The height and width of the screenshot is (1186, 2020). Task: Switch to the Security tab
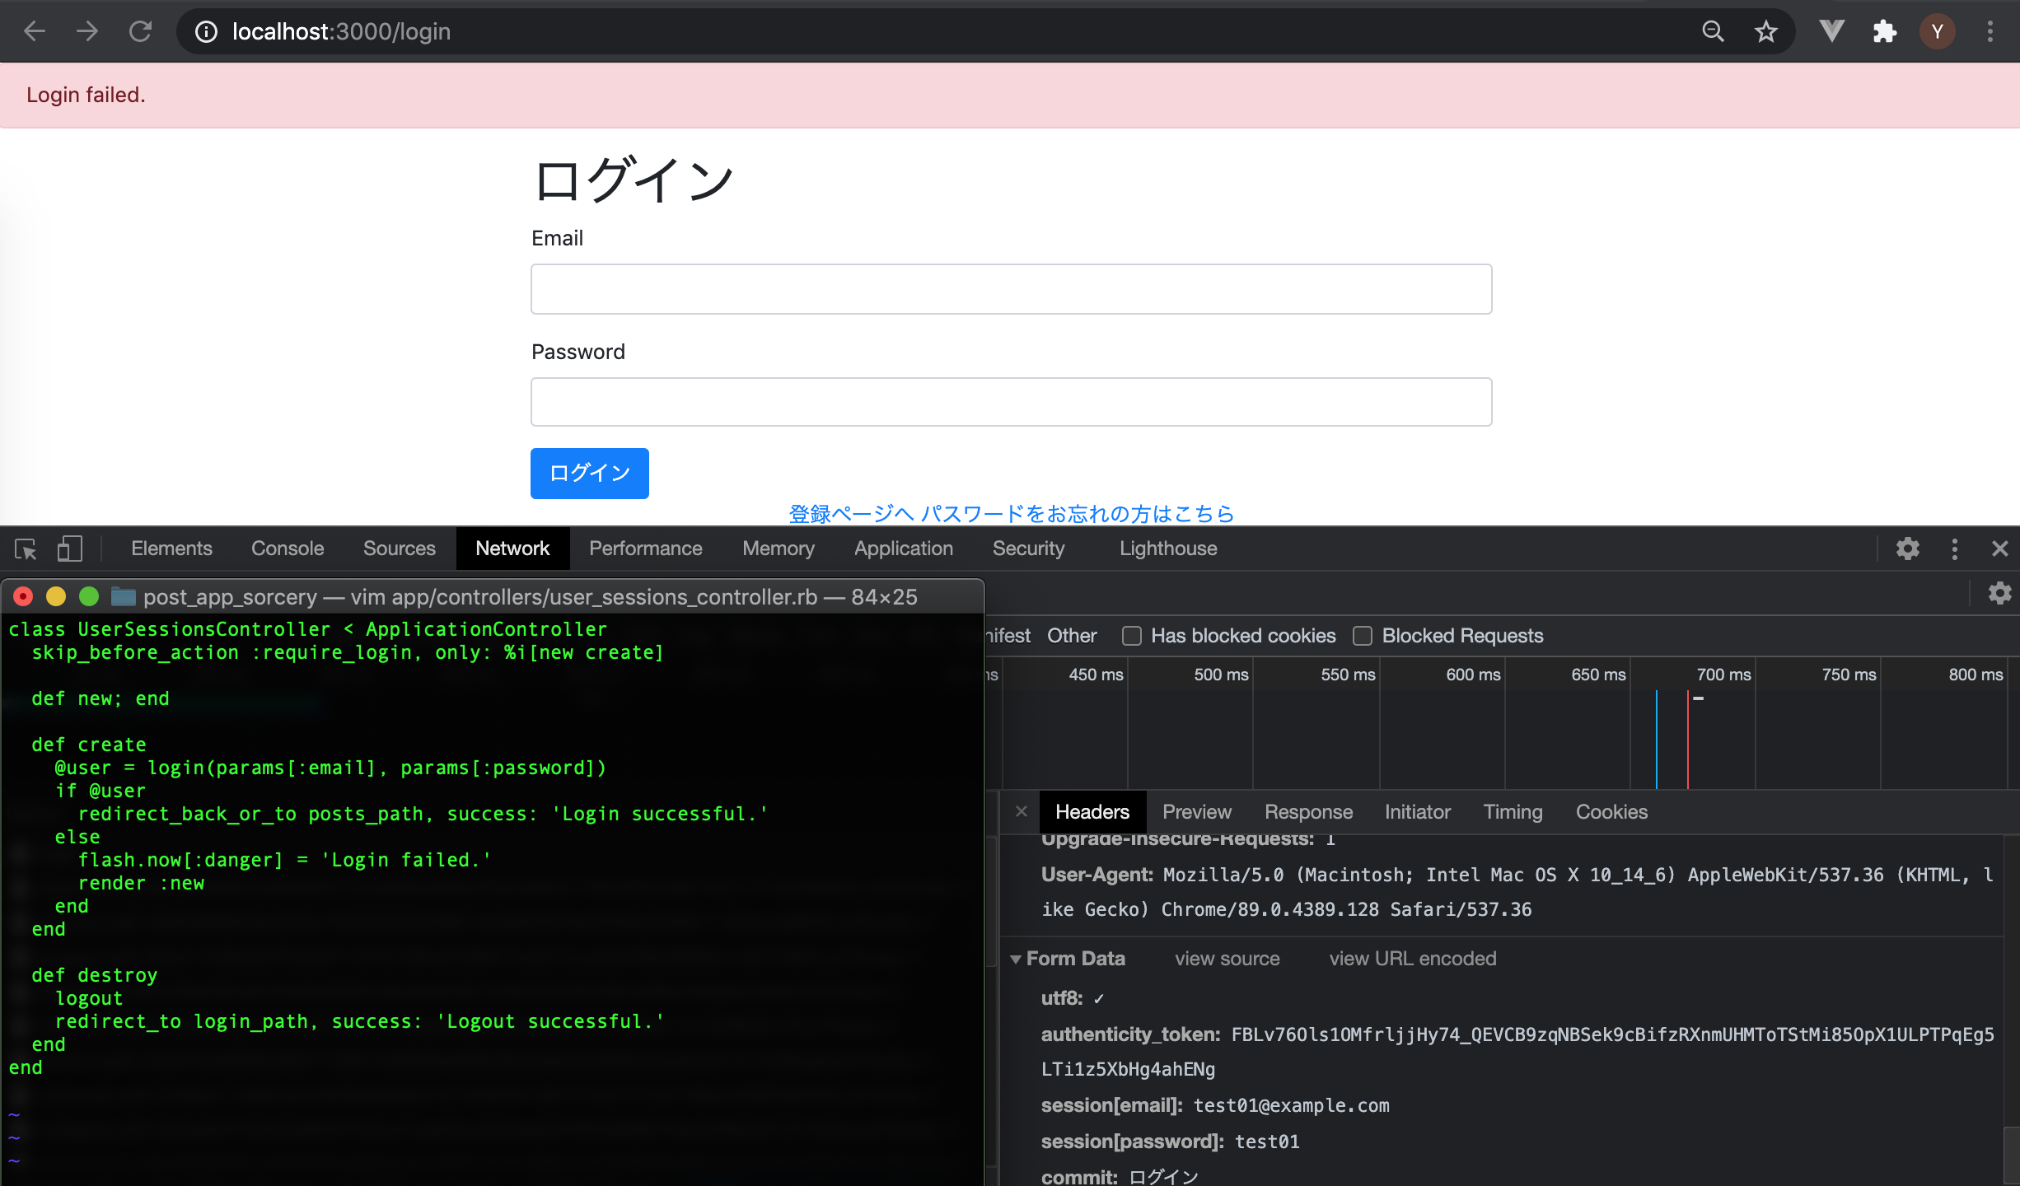click(x=1029, y=549)
